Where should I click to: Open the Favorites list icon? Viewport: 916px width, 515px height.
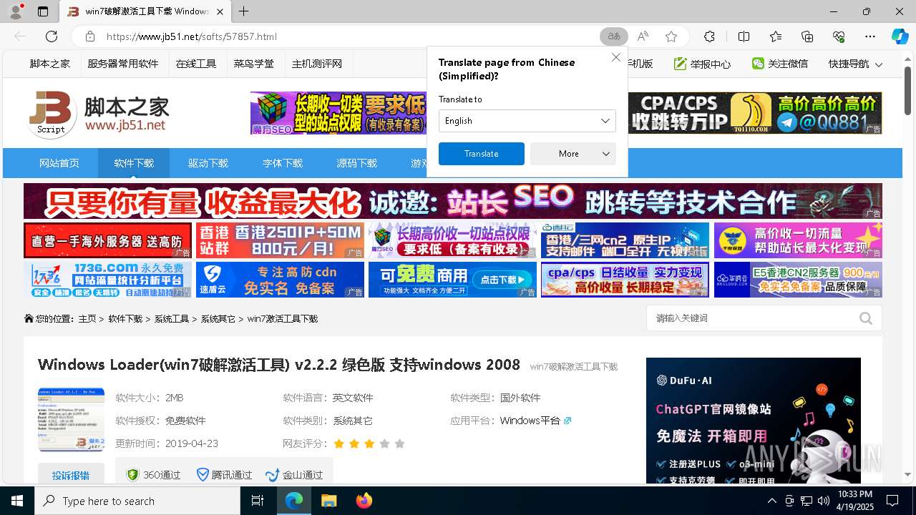[776, 36]
